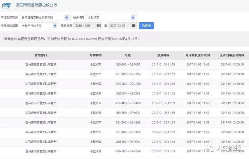Click 管理部门 cell in QSC000 row

(x=41, y=84)
